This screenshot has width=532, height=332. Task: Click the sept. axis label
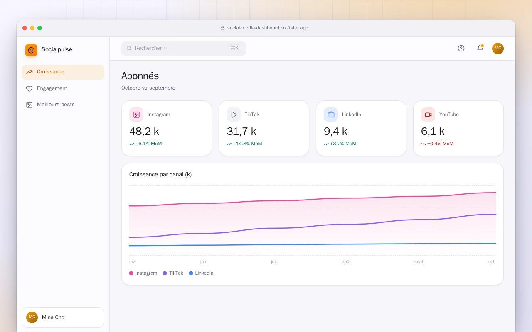click(419, 262)
